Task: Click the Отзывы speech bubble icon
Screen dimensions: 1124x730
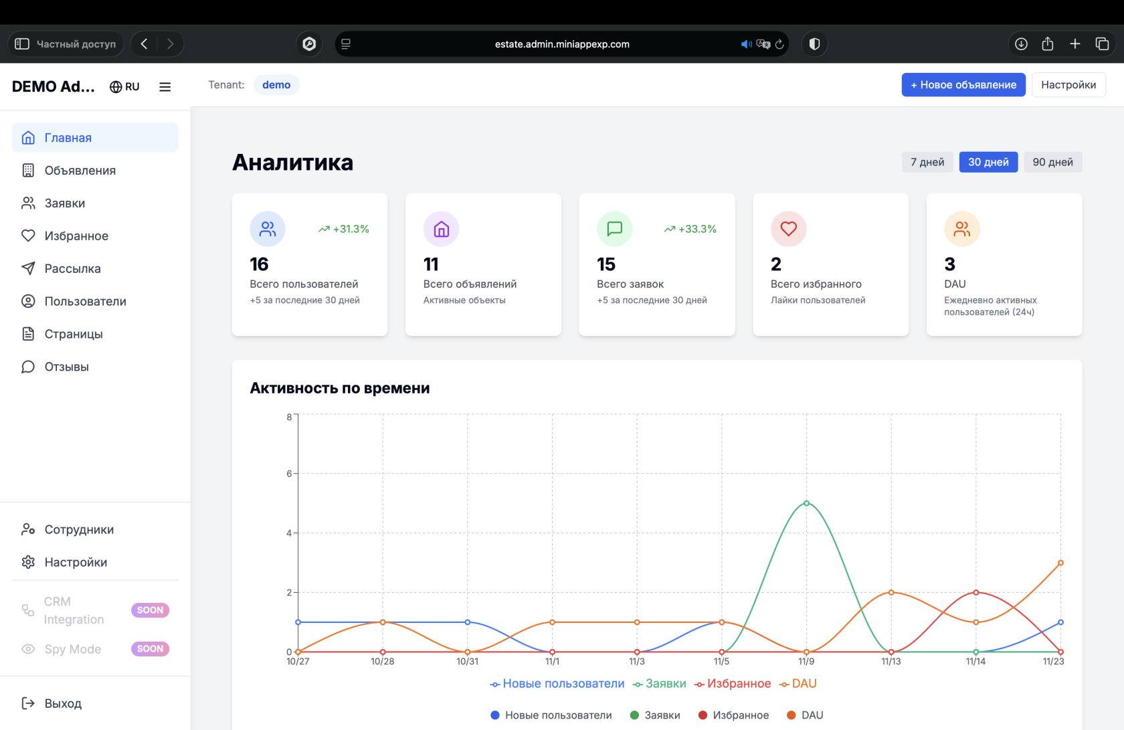Action: [x=28, y=367]
